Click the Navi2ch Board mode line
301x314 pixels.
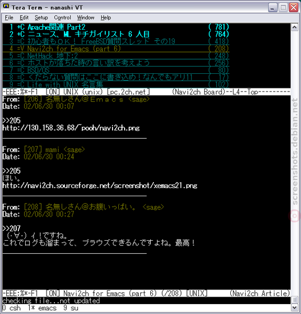click(x=147, y=92)
